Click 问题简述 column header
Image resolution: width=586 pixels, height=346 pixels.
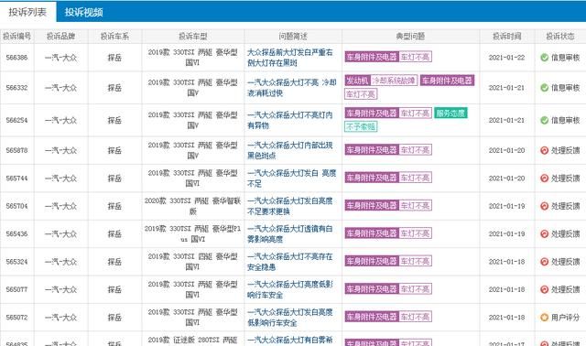(x=293, y=37)
